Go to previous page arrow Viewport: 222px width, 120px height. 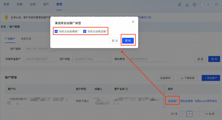point(182,114)
